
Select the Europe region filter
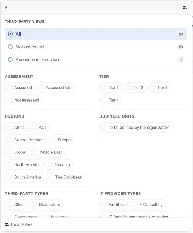(x=61, y=140)
